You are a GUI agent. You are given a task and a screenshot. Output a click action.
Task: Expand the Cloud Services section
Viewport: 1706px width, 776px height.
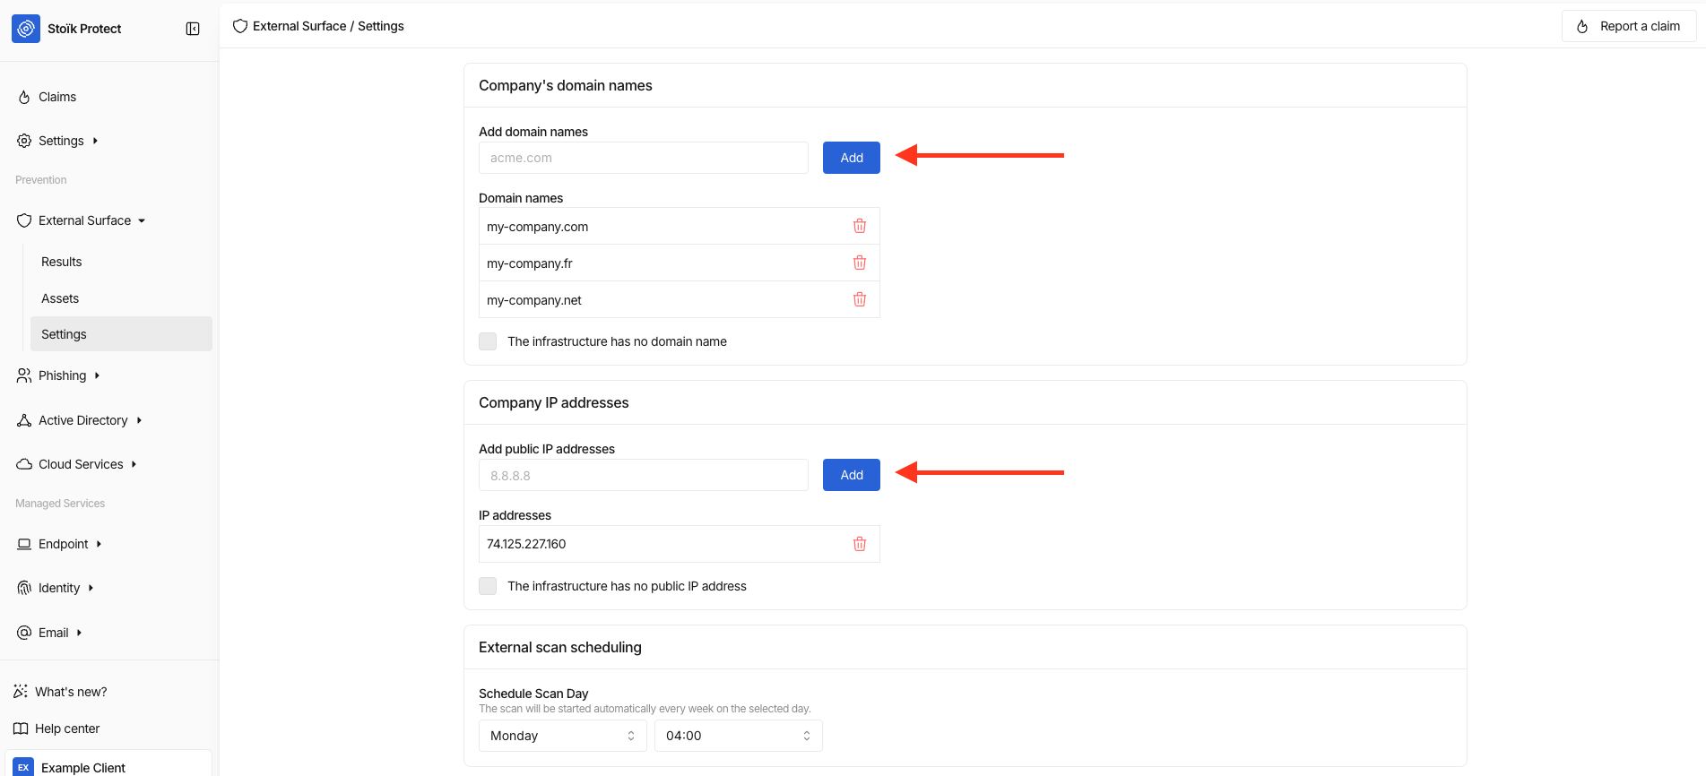(x=81, y=464)
